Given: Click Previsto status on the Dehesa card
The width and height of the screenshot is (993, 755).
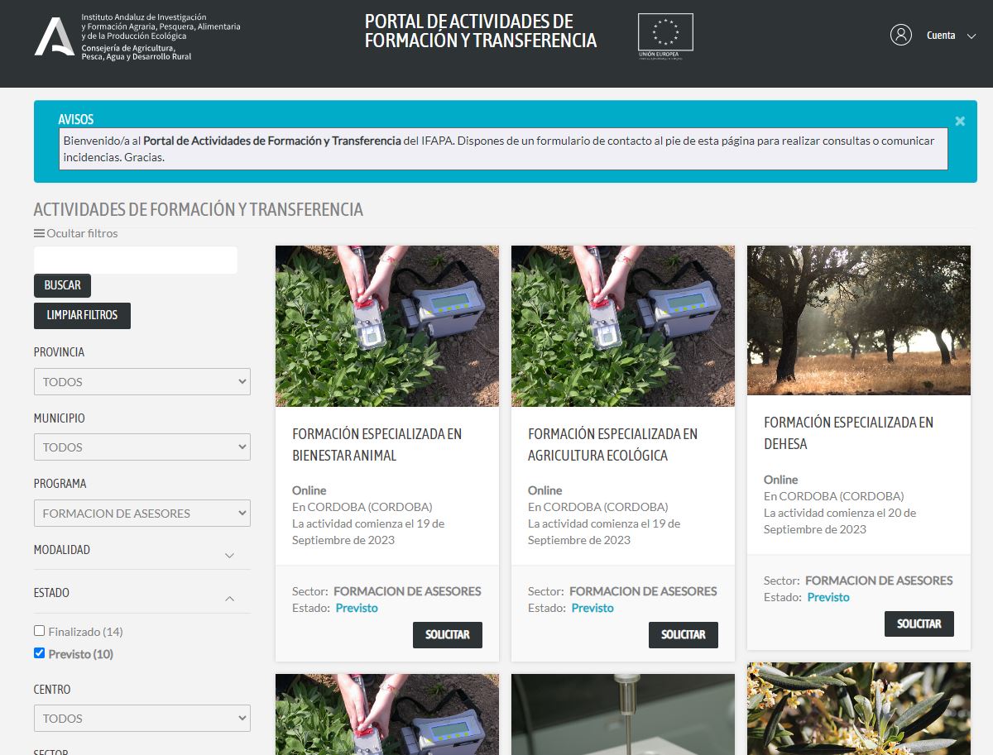Looking at the screenshot, I should [828, 597].
